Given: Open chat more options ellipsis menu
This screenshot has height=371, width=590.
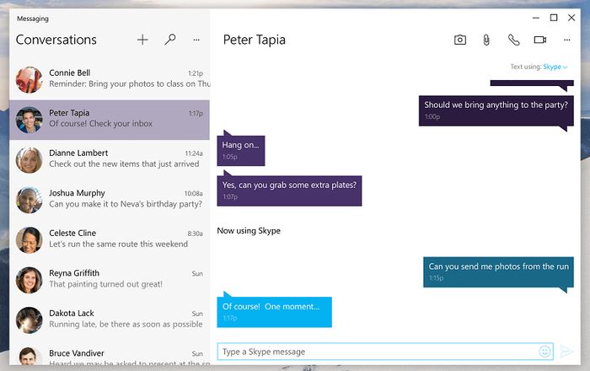Looking at the screenshot, I should point(567,40).
